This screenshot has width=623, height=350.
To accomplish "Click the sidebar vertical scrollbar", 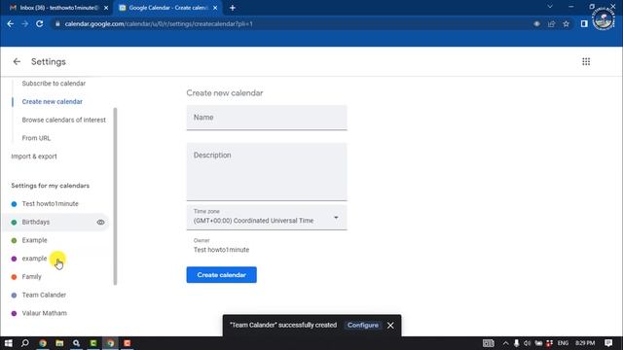I will pos(115,196).
